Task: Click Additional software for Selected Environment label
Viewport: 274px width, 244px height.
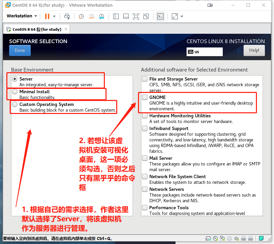Action: tap(194, 70)
